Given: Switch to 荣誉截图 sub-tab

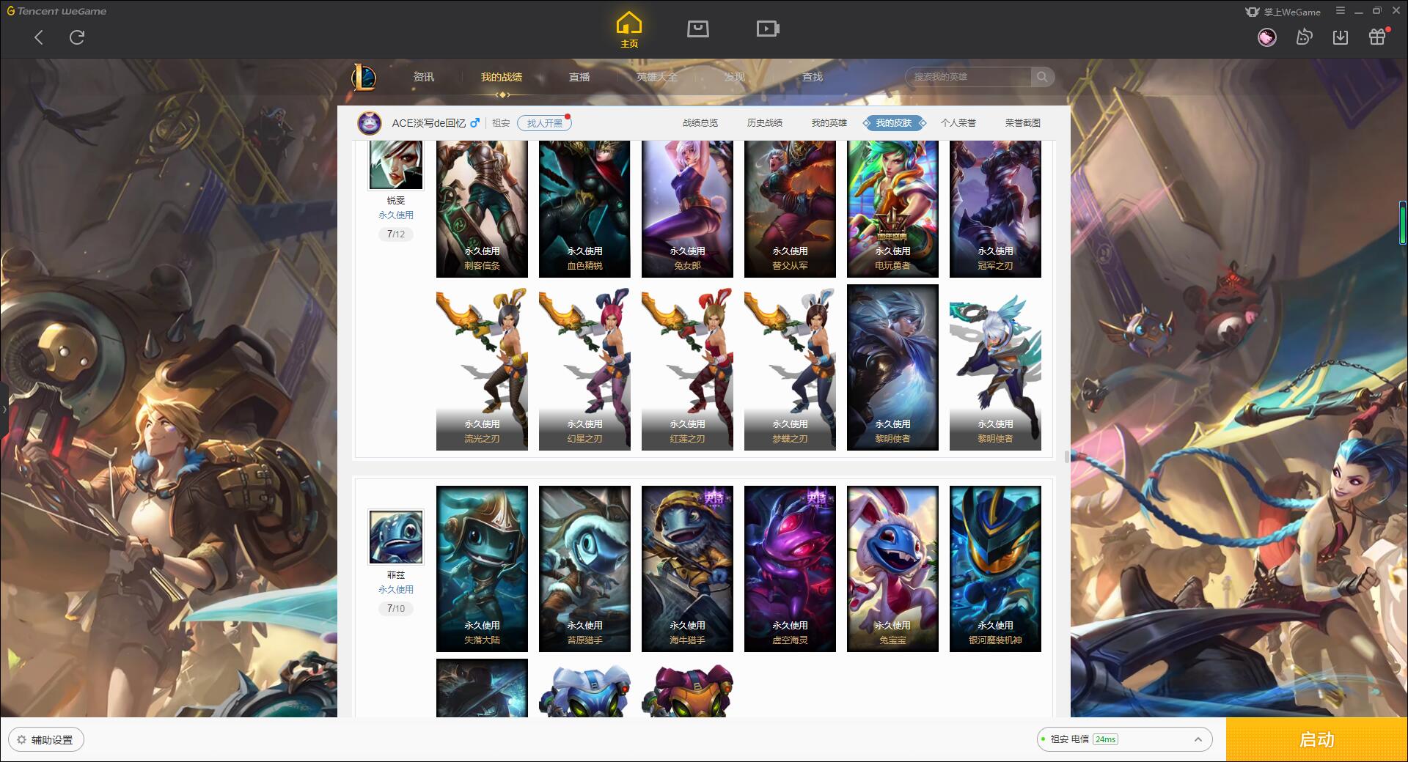Looking at the screenshot, I should pos(1023,123).
